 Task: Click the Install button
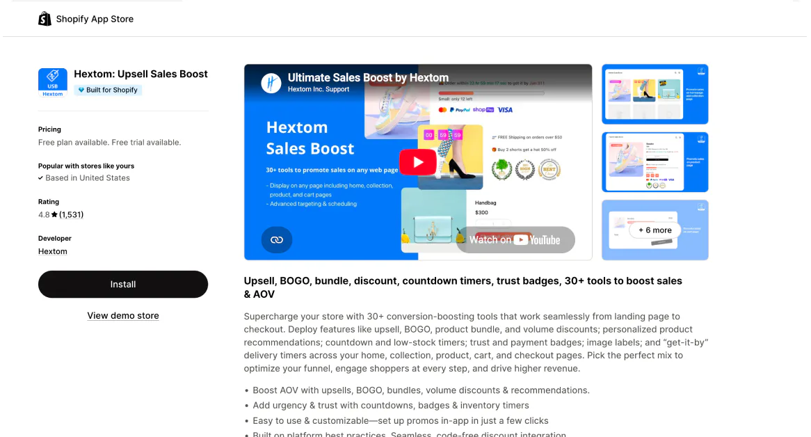123,284
